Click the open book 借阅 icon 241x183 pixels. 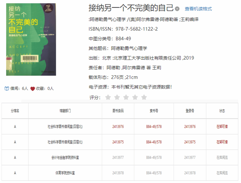click(7, 89)
